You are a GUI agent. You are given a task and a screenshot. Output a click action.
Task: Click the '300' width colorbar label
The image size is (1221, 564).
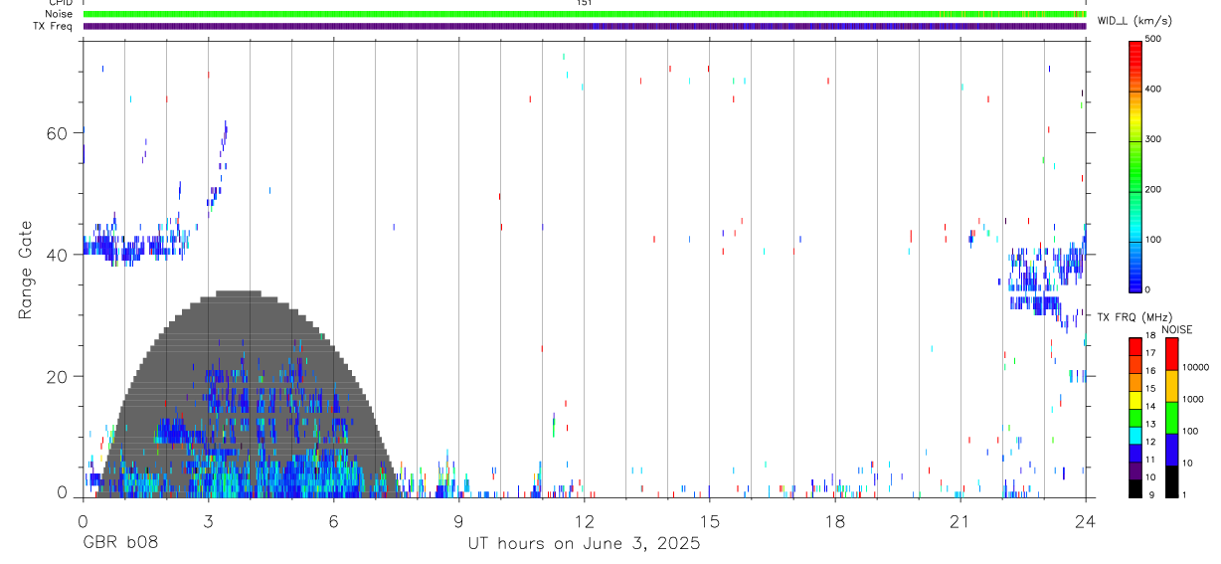[x=1153, y=138]
